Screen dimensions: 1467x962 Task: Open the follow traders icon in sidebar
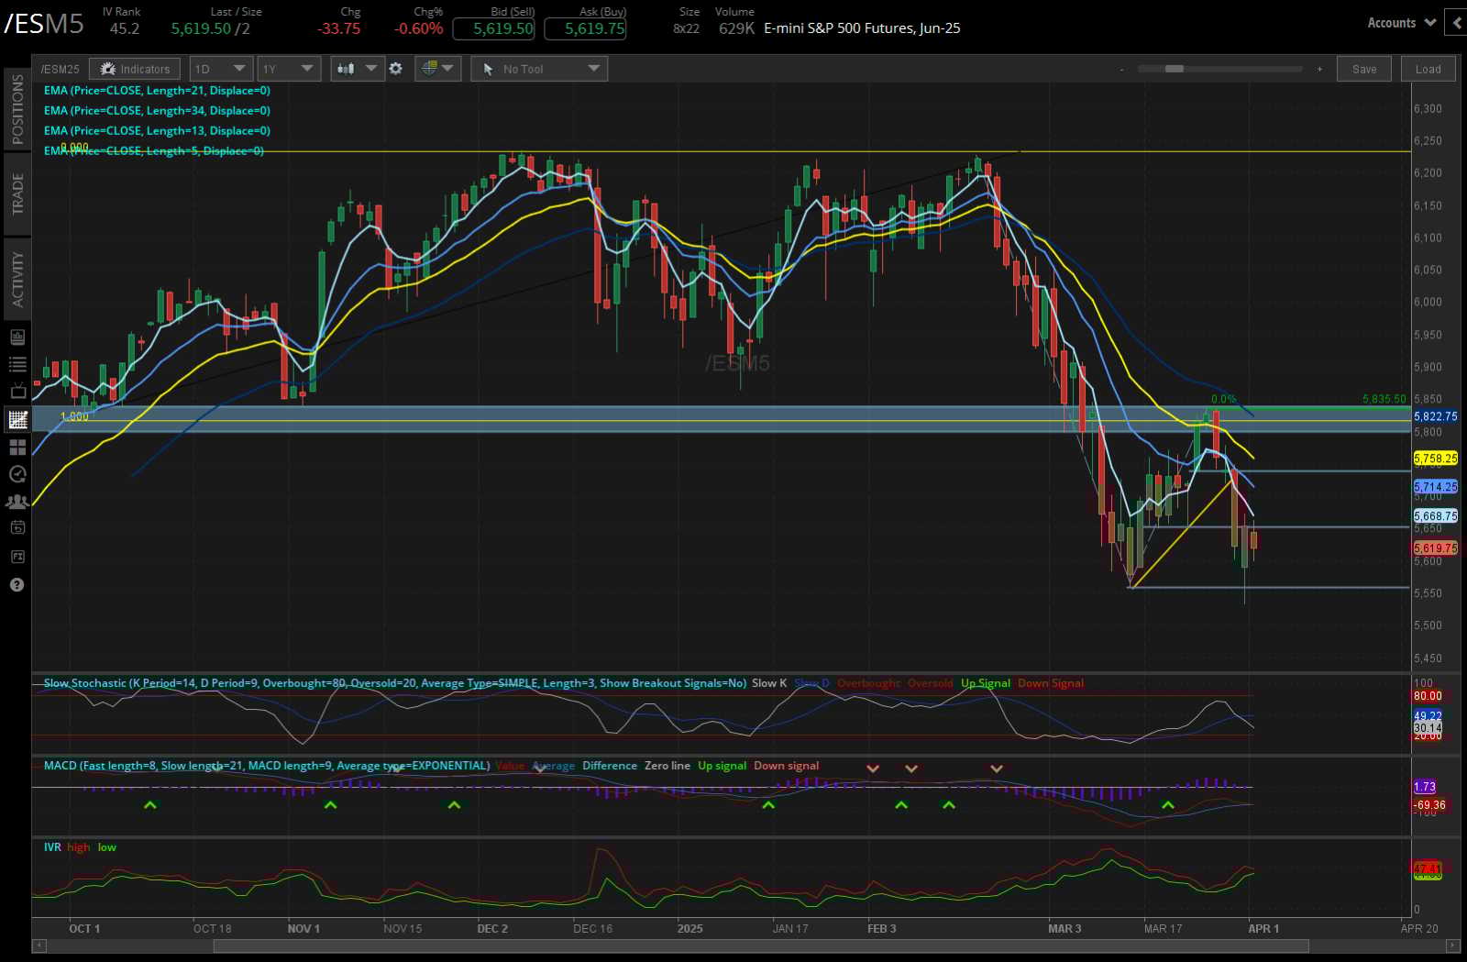[17, 502]
